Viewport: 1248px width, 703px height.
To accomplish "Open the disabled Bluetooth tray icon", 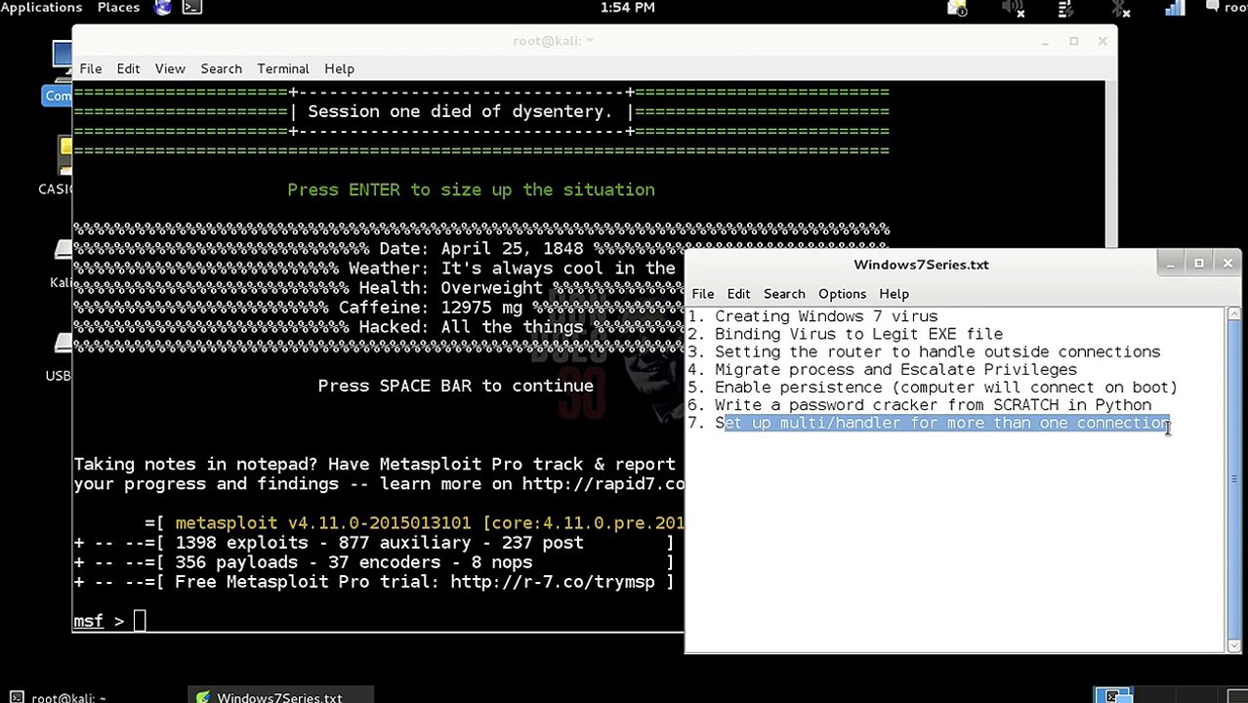I will tap(1121, 9).
